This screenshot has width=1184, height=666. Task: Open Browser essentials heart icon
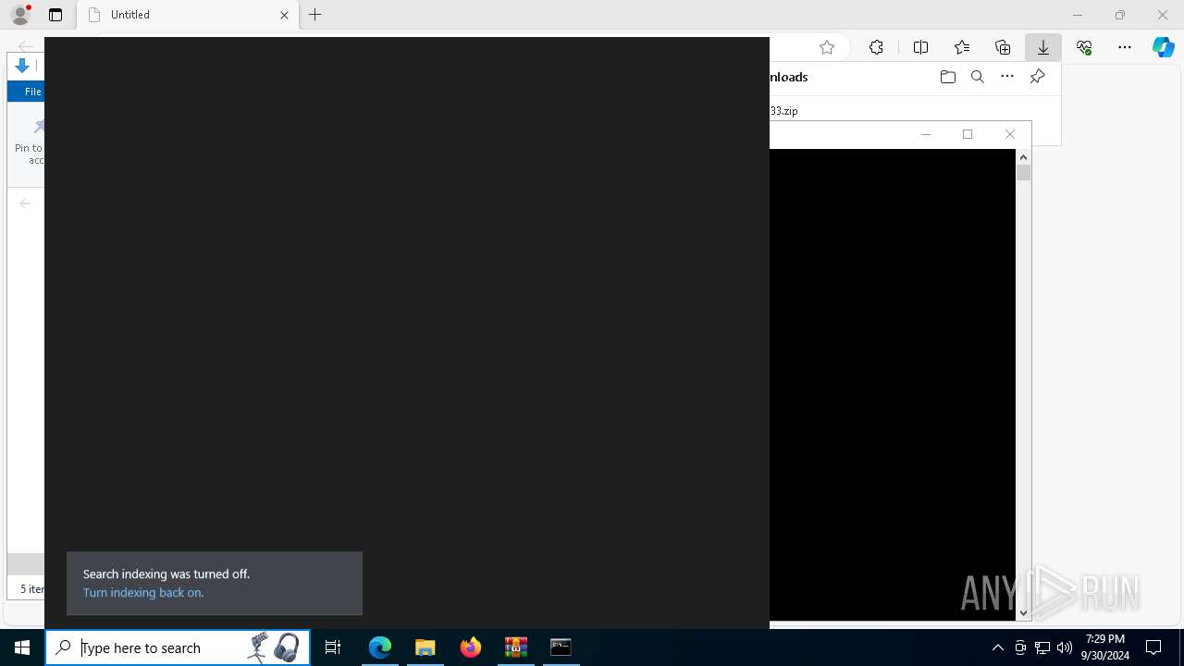point(1084,47)
